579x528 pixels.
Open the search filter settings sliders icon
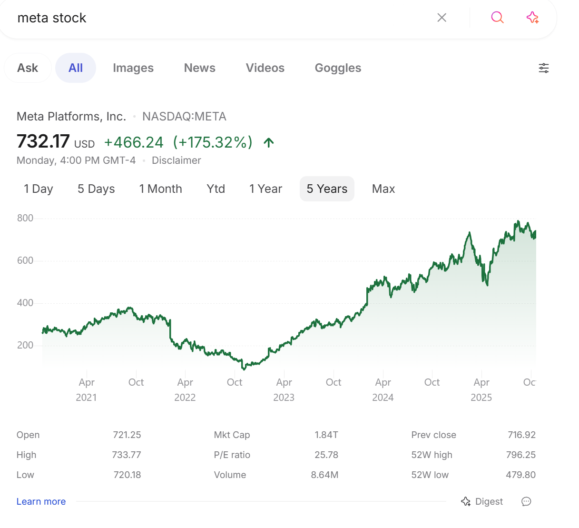point(544,68)
